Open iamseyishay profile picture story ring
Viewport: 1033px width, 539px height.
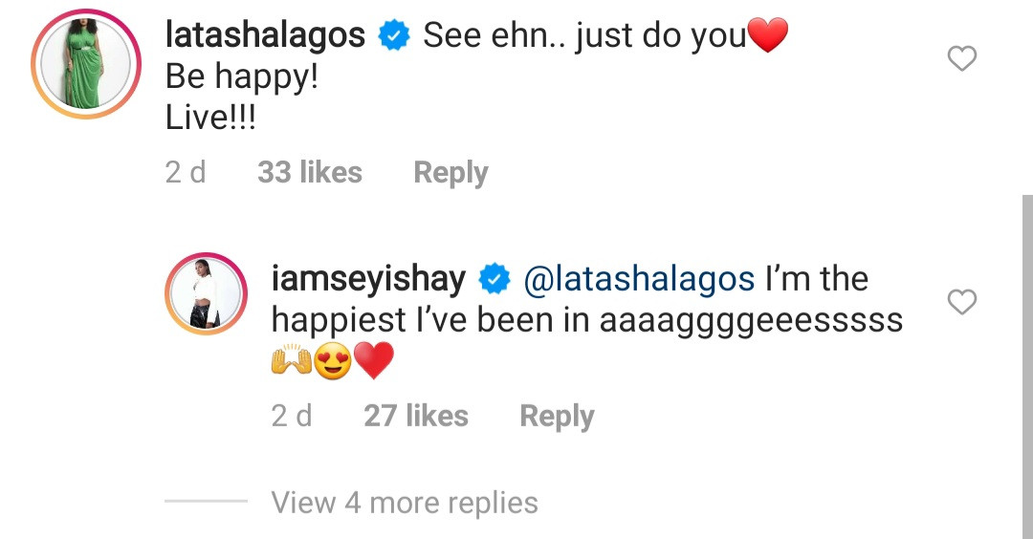coord(207,293)
